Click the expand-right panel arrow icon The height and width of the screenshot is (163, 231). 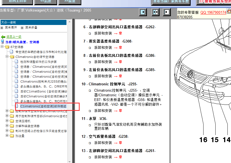pos(143,12)
